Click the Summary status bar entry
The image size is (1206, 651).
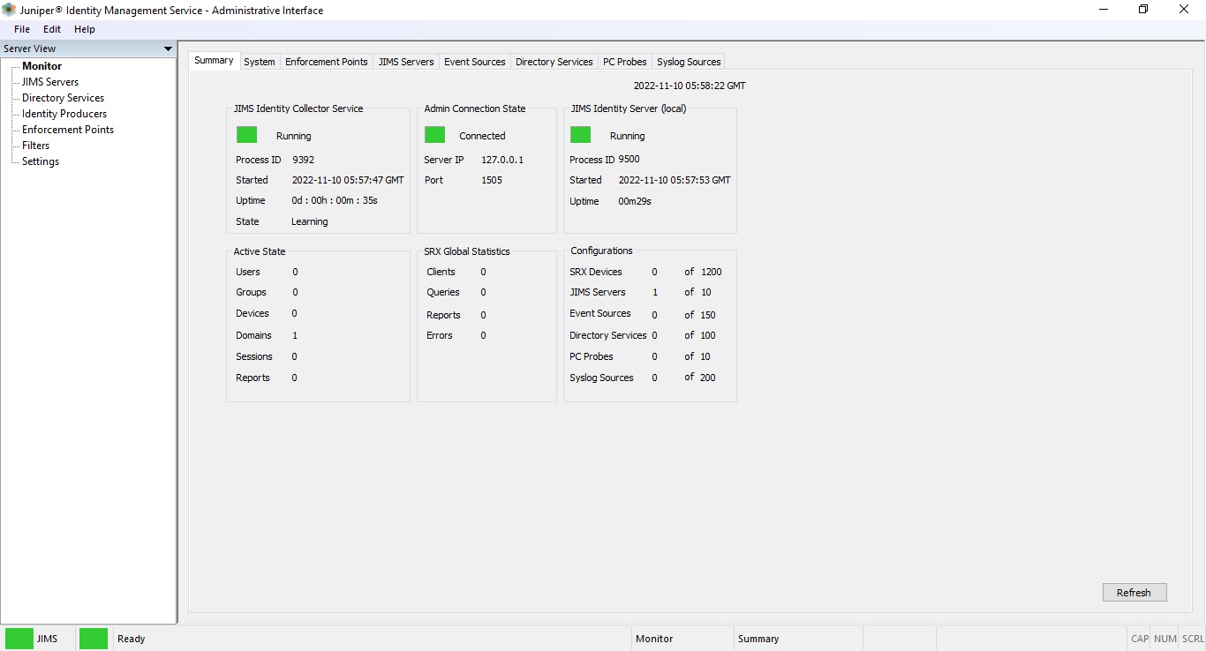758,639
